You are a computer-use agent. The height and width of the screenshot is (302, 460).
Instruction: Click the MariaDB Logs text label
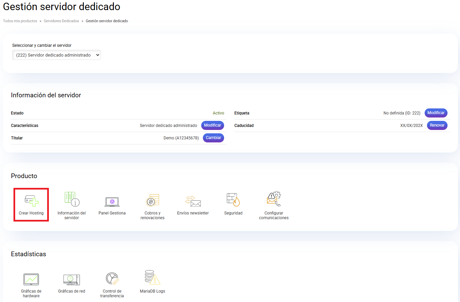(x=152, y=291)
